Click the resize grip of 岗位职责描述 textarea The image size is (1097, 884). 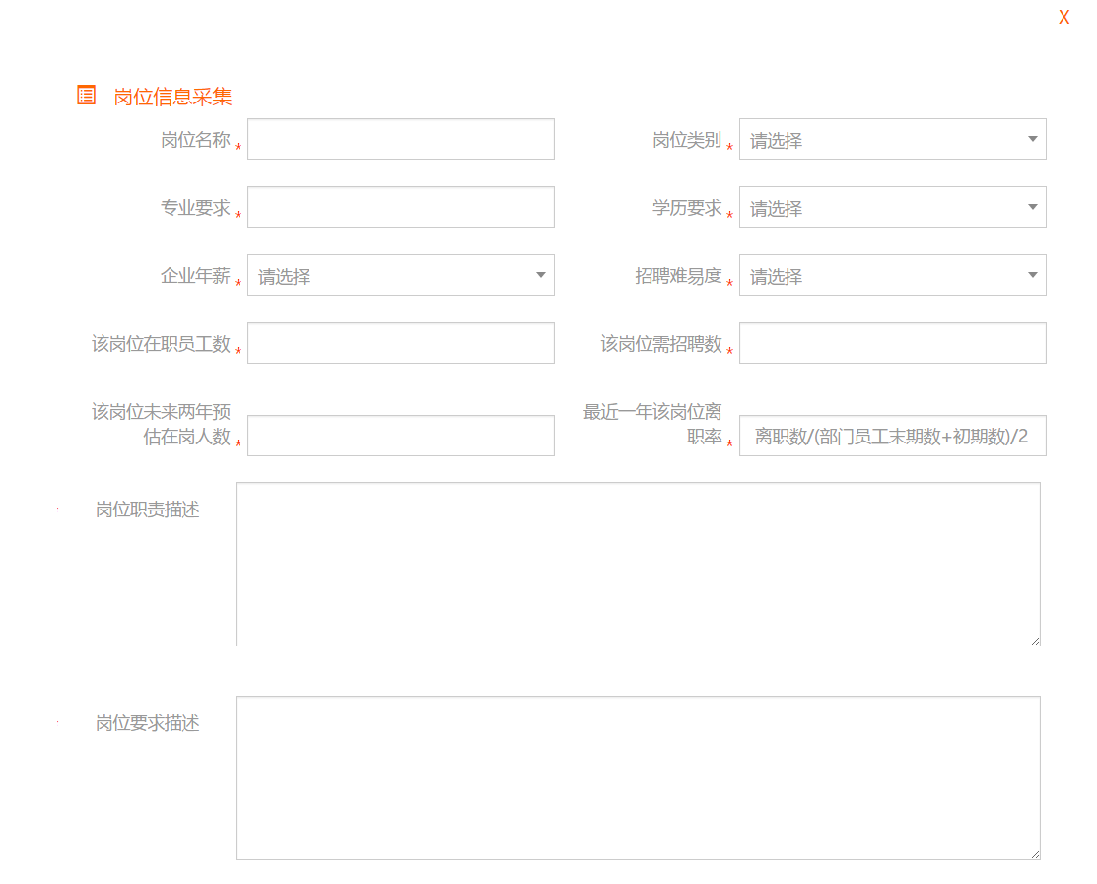coord(1035,641)
